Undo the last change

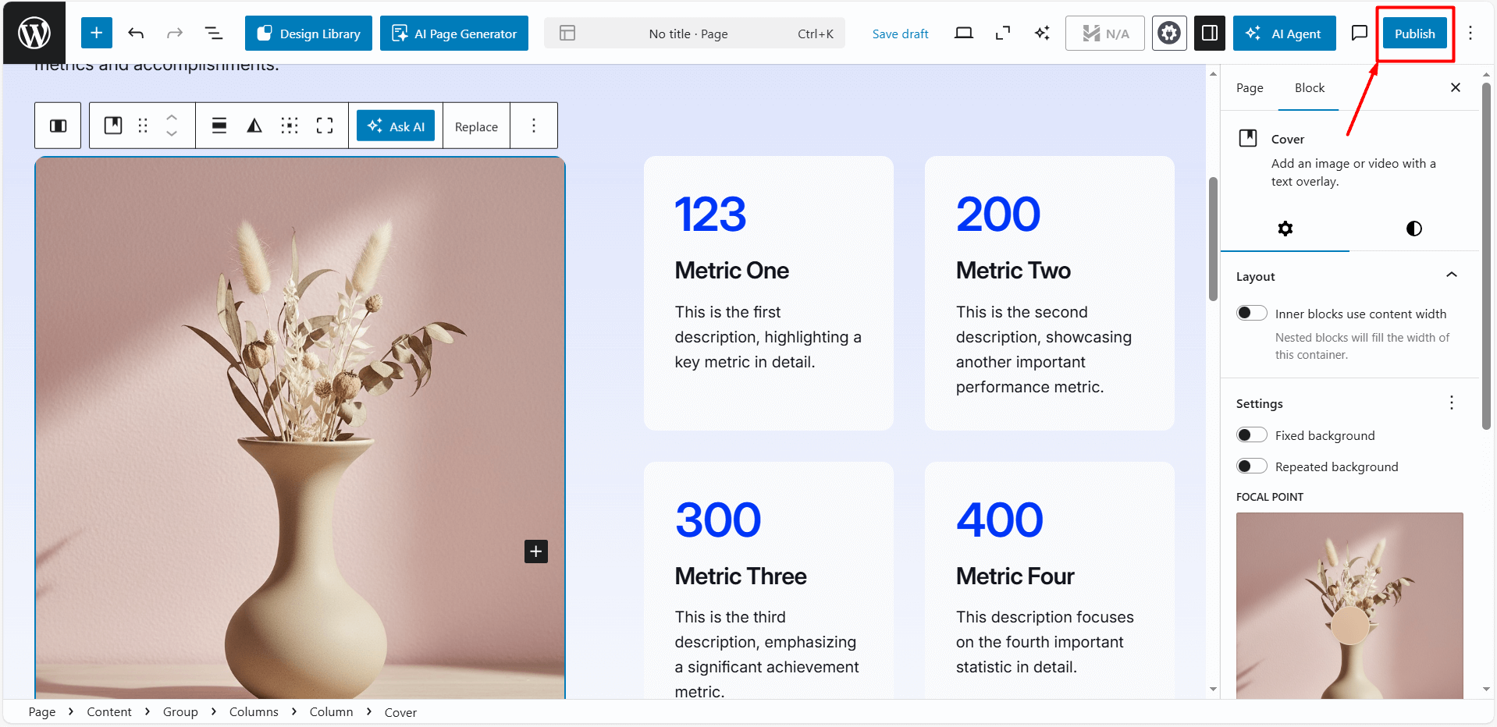136,33
